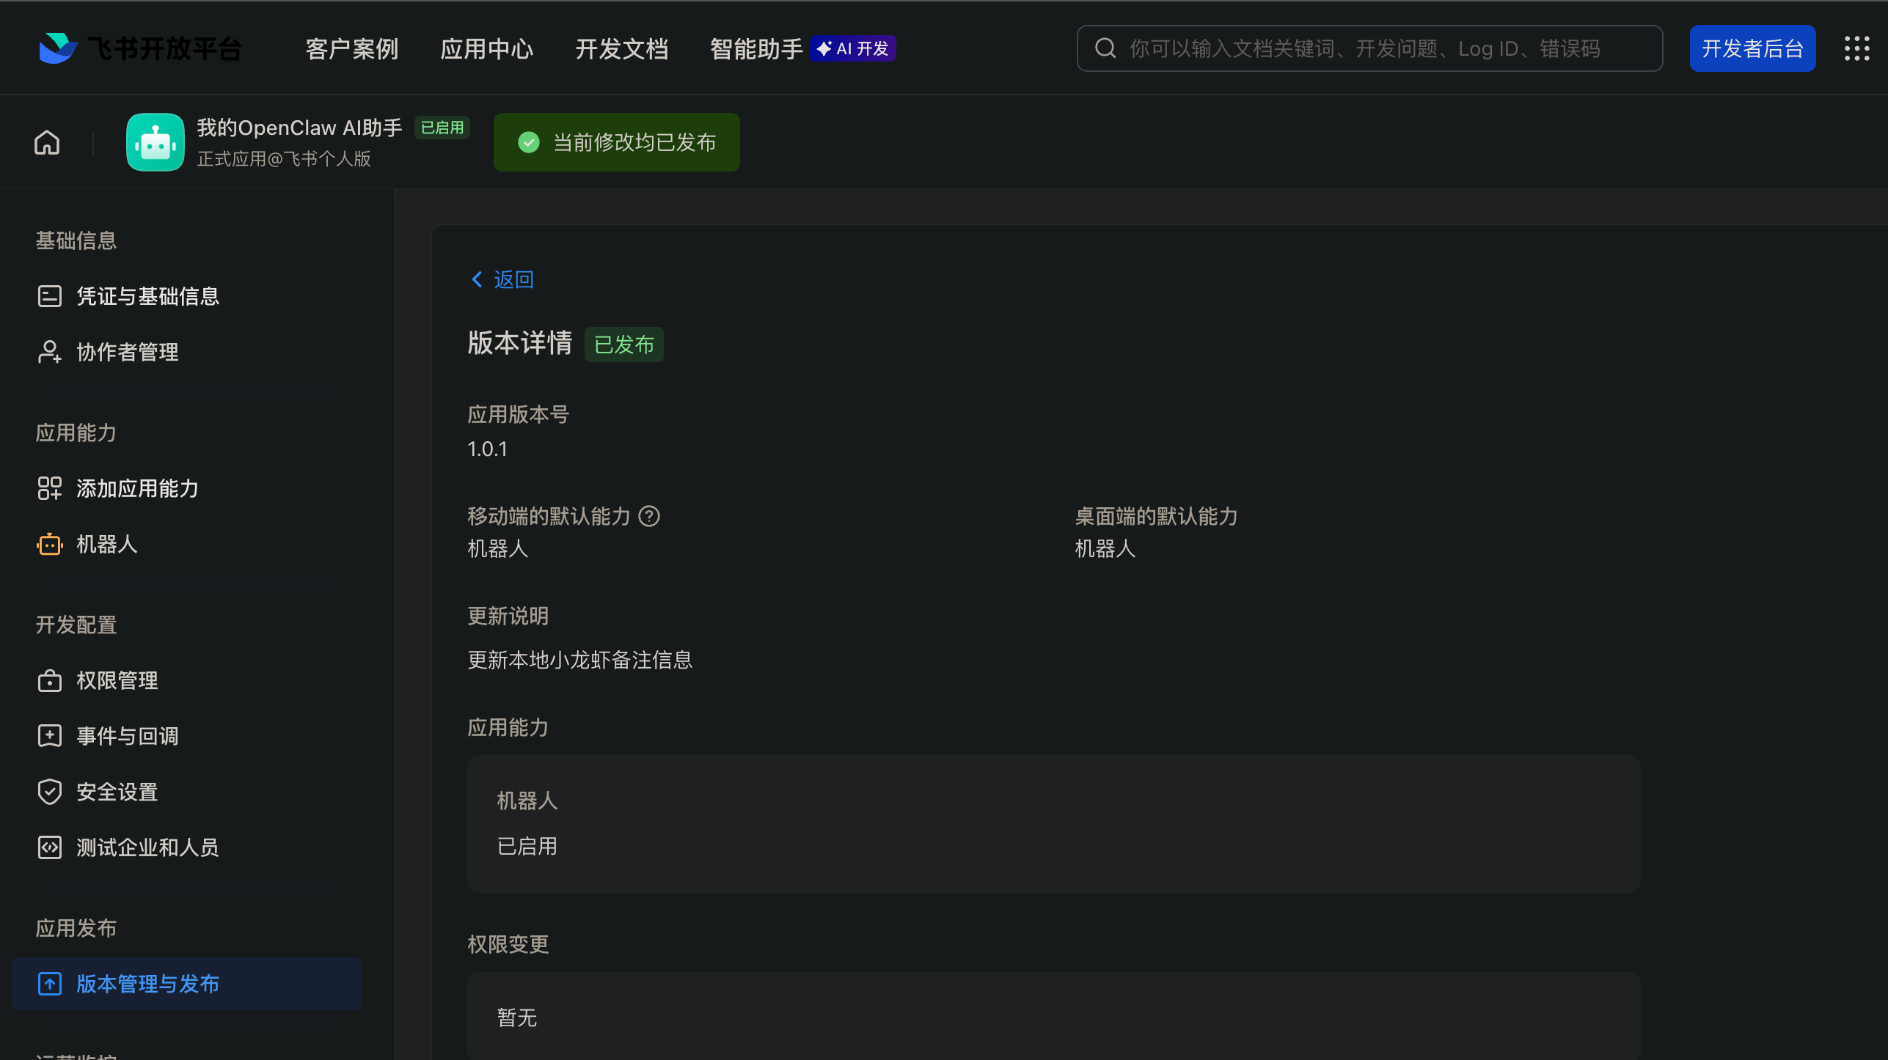
Task: Click 机器人 under 桌面端的默认能力
Action: (x=1105, y=548)
